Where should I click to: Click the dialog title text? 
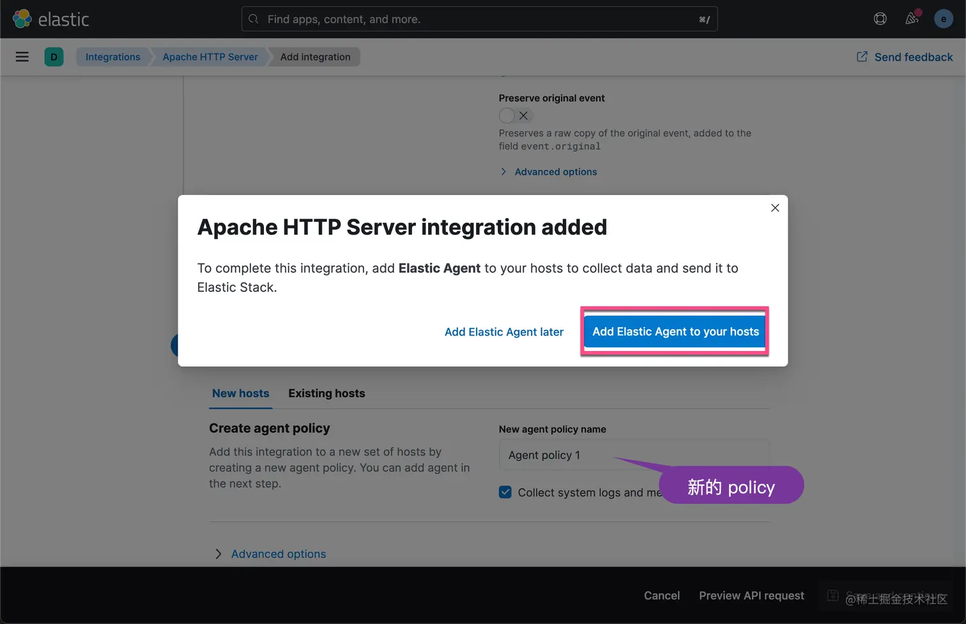[x=402, y=227]
